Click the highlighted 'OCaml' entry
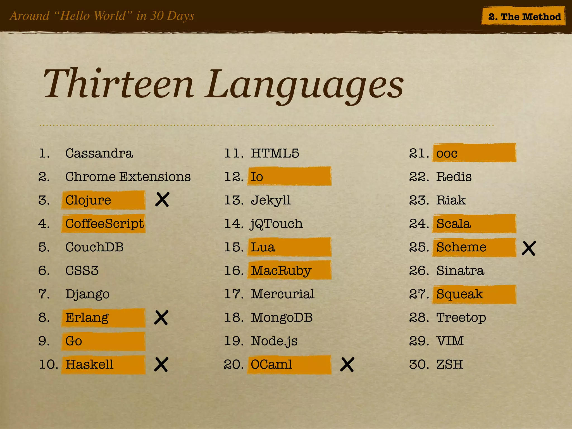 pos(289,364)
